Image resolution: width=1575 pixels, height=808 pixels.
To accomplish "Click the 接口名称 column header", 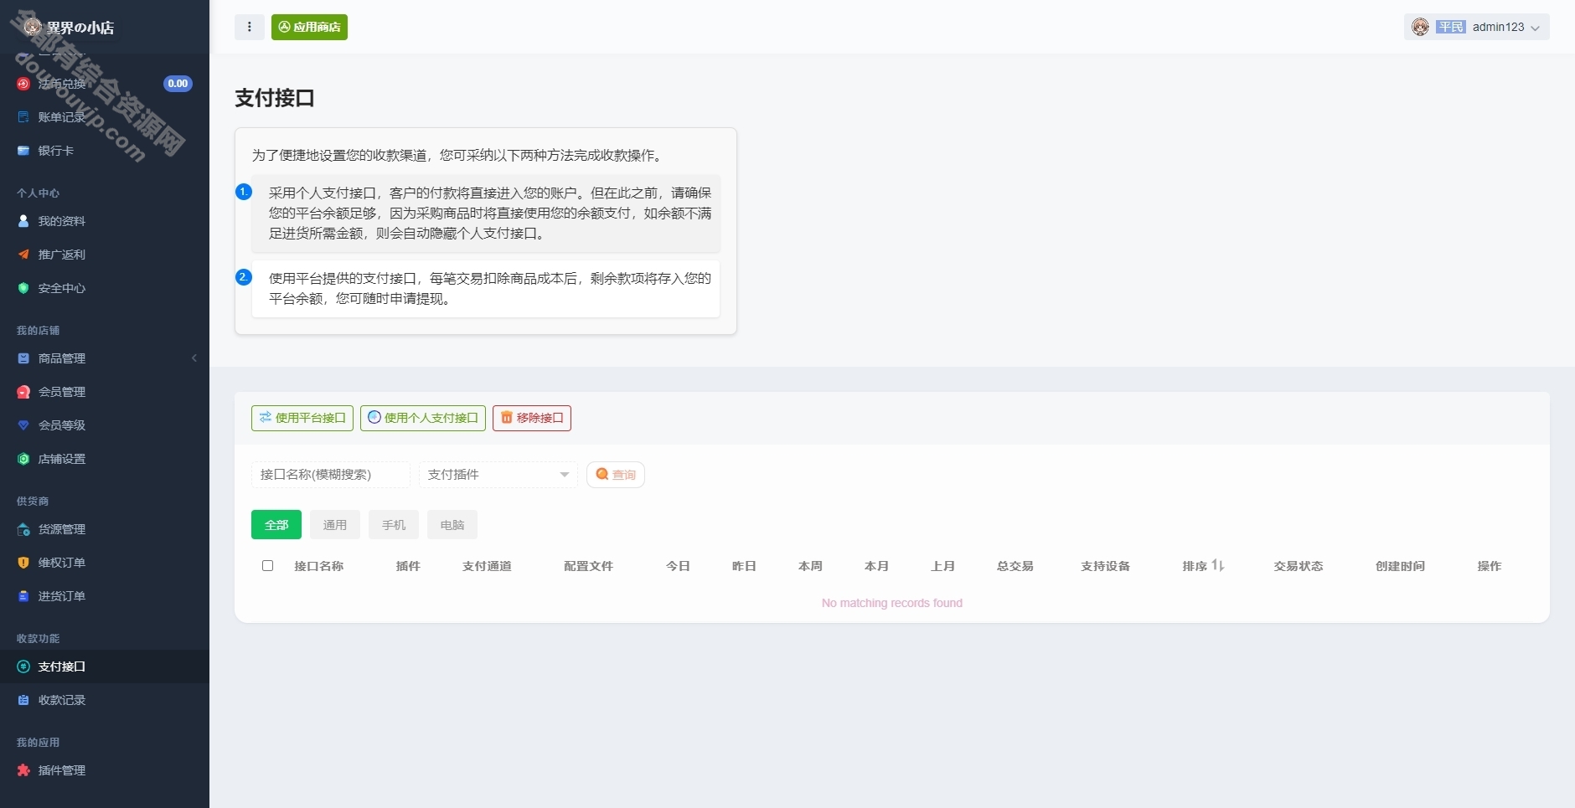I will pyautogui.click(x=319, y=566).
